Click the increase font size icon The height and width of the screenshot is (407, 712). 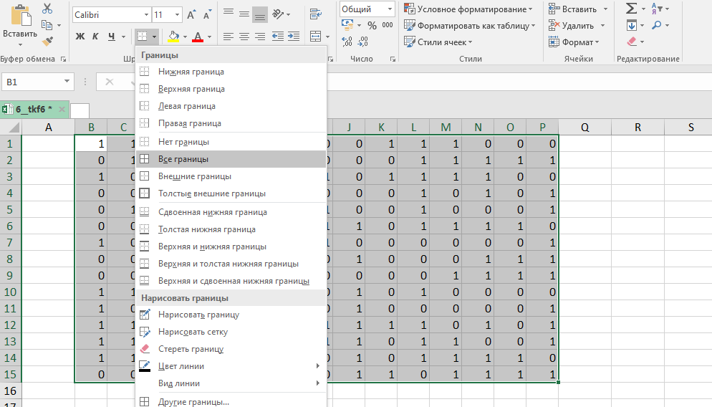(x=191, y=14)
